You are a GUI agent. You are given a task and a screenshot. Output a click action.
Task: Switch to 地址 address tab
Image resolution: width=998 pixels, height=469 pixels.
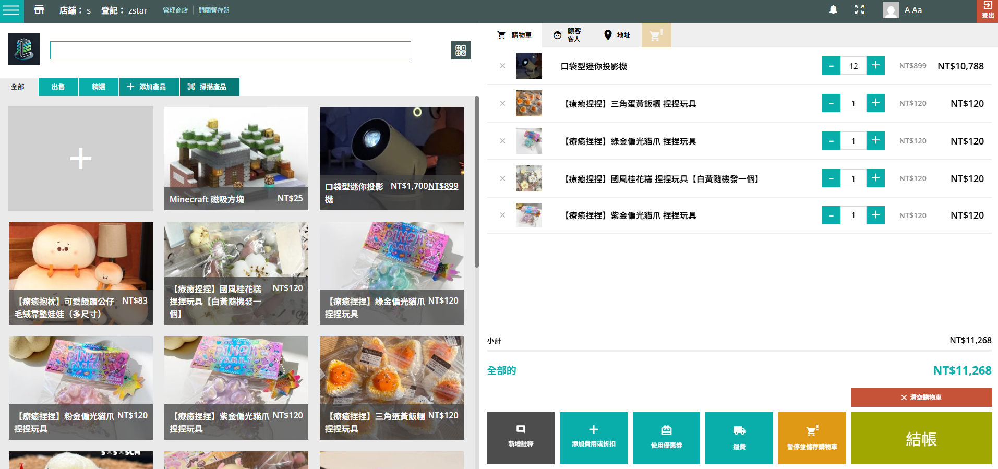(x=617, y=35)
